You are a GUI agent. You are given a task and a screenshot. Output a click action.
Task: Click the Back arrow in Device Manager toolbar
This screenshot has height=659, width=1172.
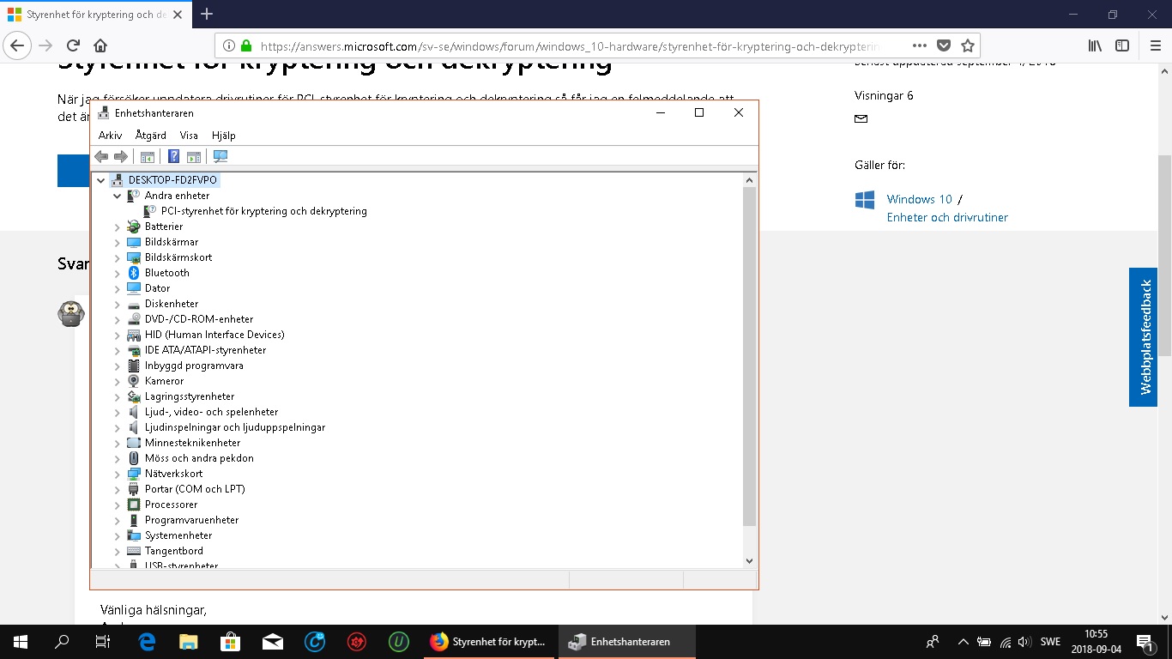tap(101, 156)
